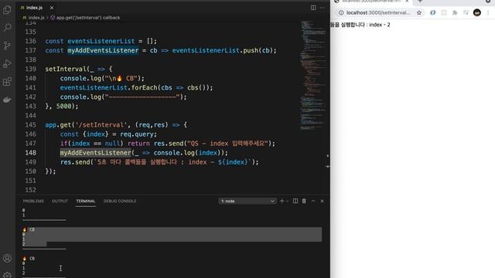The image size is (495, 278).
Task: Bookmark this page with the star icon
Action: [419, 12]
